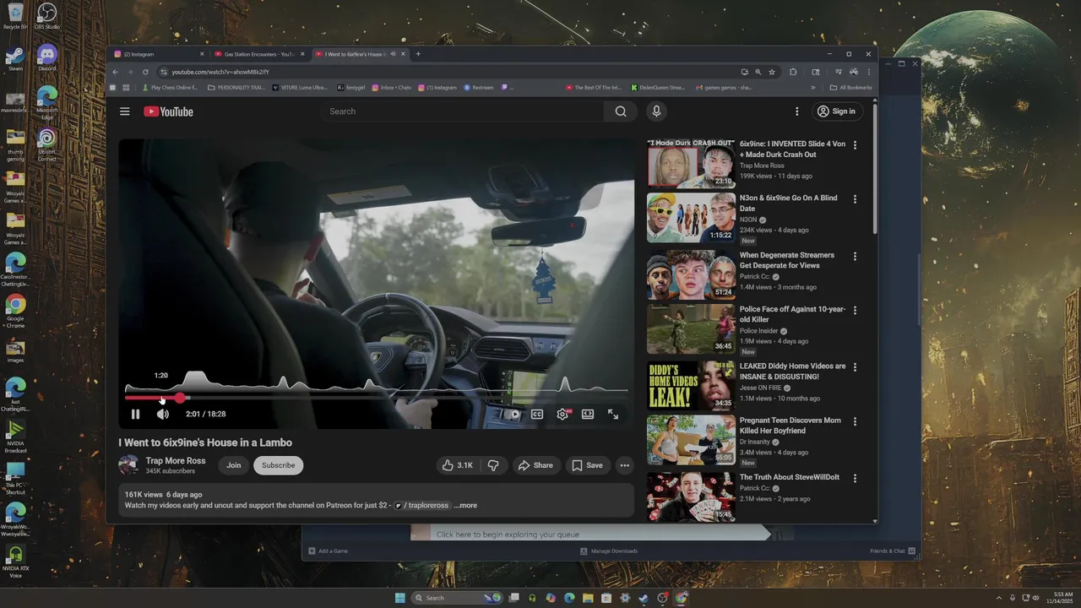Image resolution: width=1081 pixels, height=608 pixels.
Task: Expand hidden bookmarks with the chevron
Action: pos(813,87)
